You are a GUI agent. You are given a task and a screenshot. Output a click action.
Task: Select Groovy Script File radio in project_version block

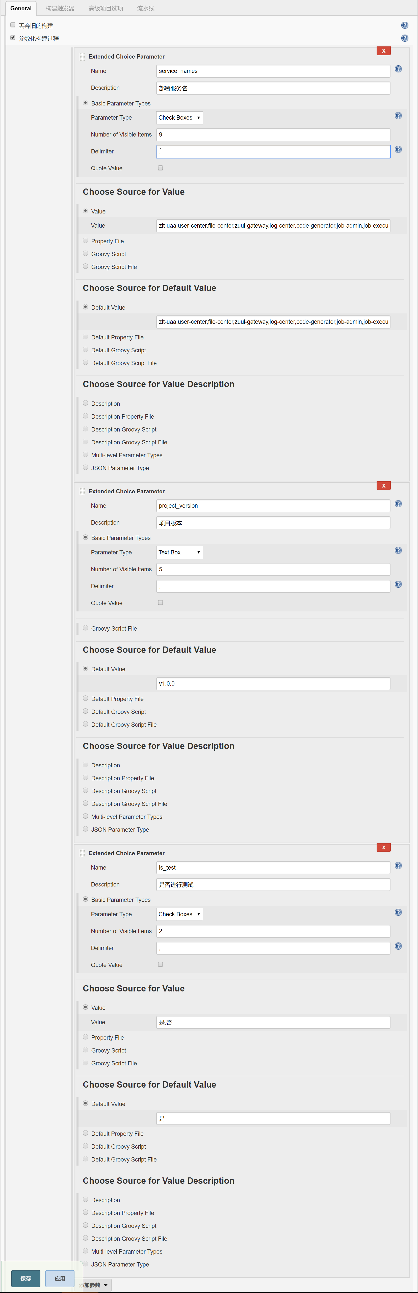[85, 628]
